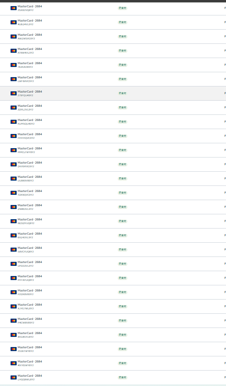The height and width of the screenshot is (386, 226).
Task: Click MasterCard icon for payment XJYG7WL8Y2
Action: click(13, 306)
